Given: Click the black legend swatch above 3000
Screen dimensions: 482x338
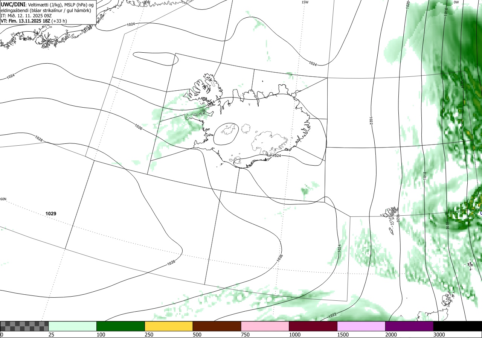Looking at the screenshot, I should [458, 326].
